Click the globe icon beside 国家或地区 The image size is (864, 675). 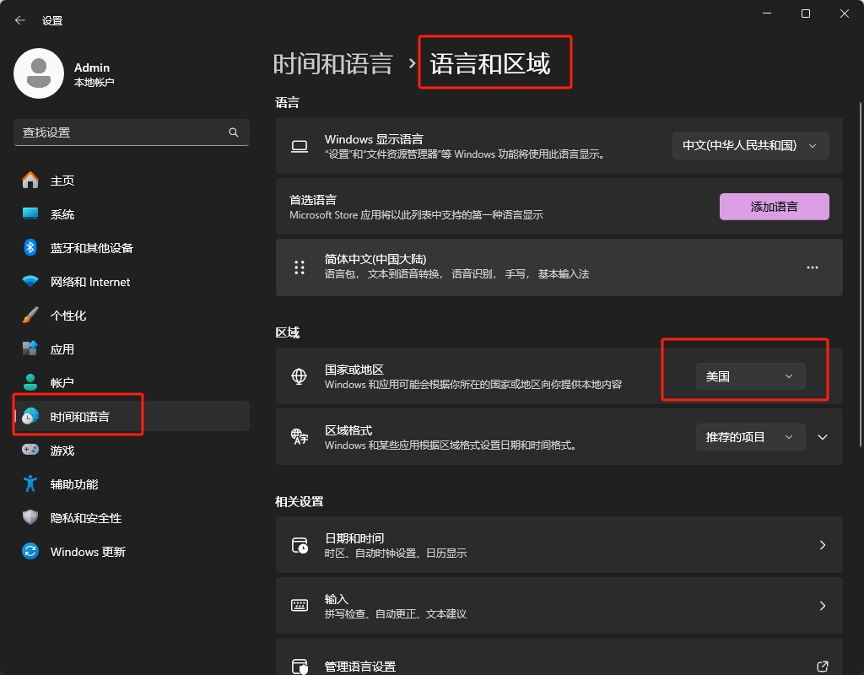tap(300, 376)
